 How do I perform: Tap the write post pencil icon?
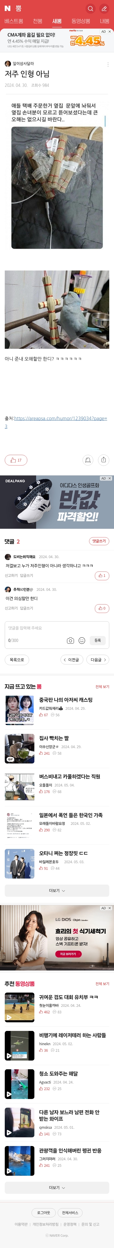click(x=104, y=8)
